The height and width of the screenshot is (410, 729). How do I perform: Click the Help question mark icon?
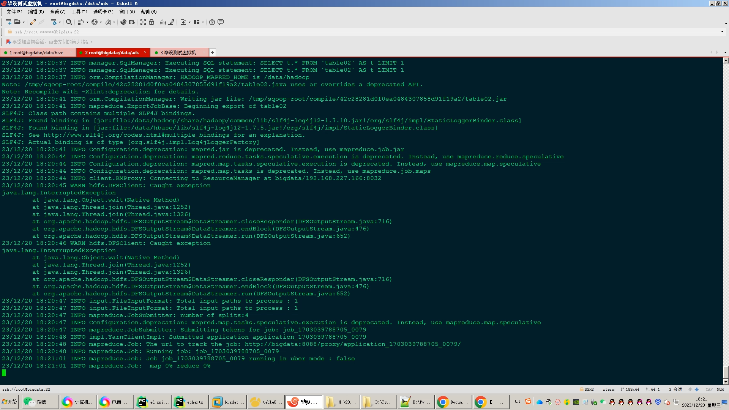tap(212, 22)
